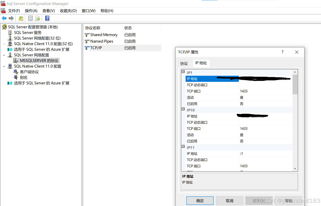Select the Shared Memory protocol row
Screen dimensions: 321x206
point(123,35)
